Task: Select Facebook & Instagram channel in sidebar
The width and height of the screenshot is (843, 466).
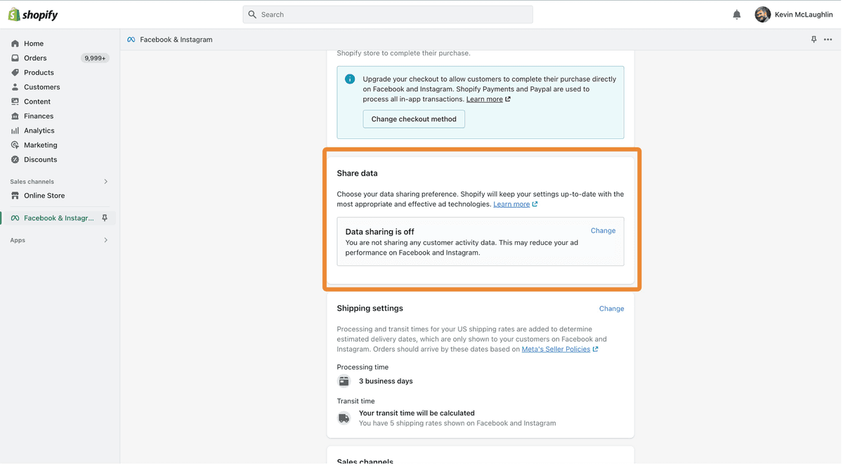Action: point(59,218)
